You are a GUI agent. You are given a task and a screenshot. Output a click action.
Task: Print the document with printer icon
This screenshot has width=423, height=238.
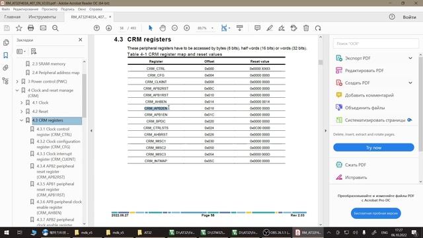(31, 28)
